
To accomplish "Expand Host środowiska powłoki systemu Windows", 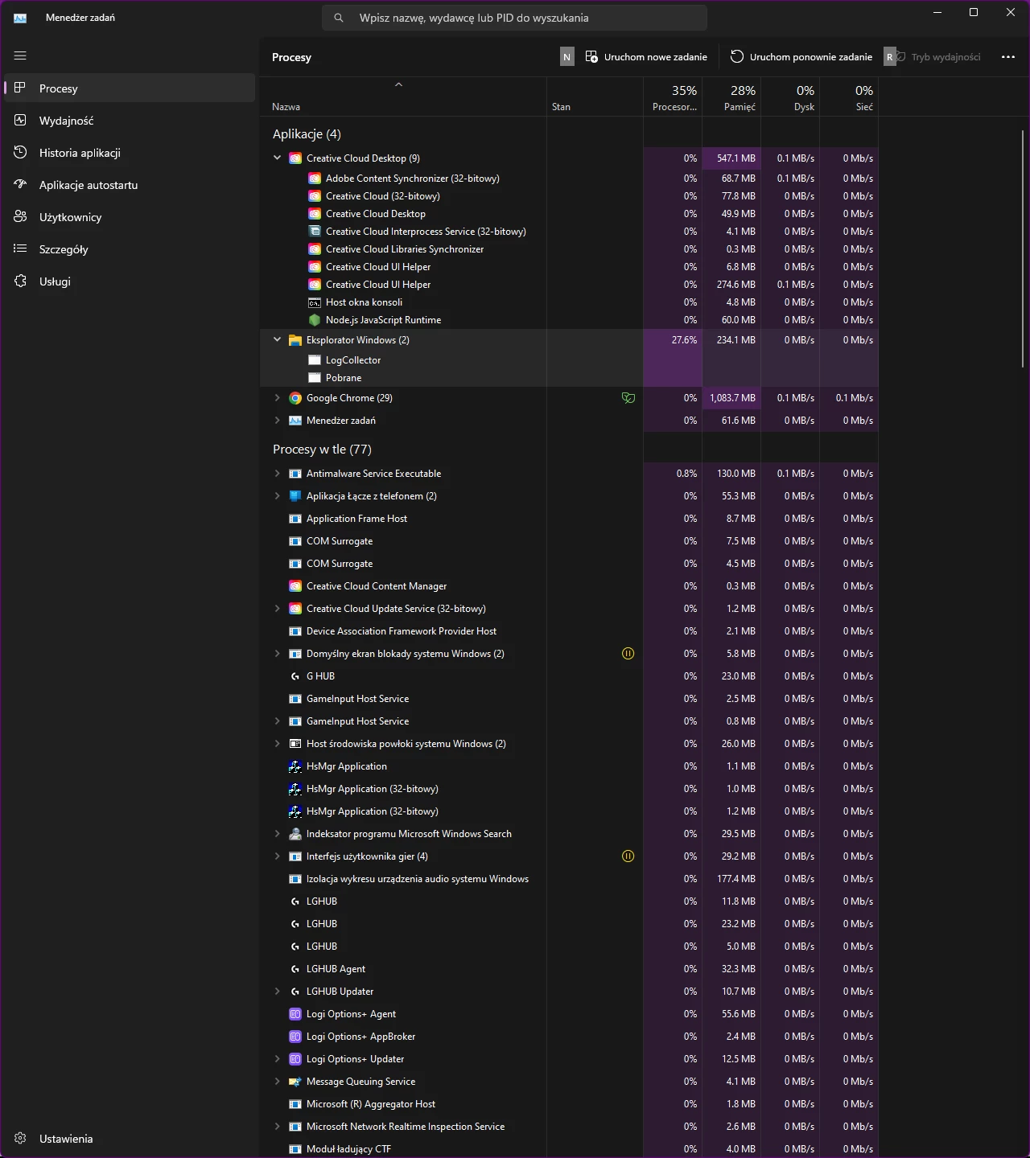I will tap(278, 744).
